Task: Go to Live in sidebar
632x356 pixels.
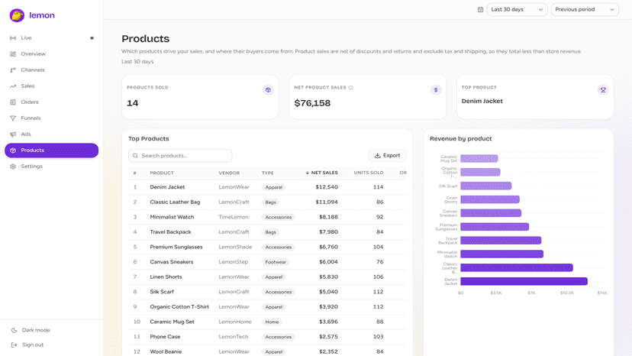Action: pyautogui.click(x=52, y=38)
